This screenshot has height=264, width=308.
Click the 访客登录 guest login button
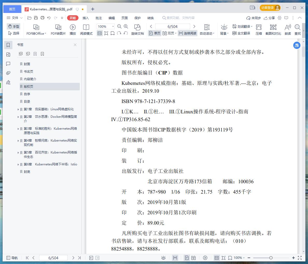[270, 8]
